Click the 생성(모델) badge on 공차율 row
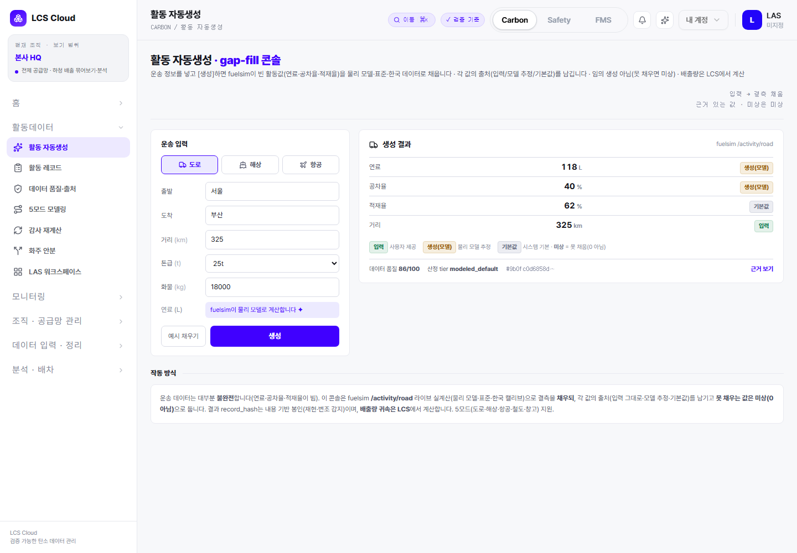 [756, 187]
